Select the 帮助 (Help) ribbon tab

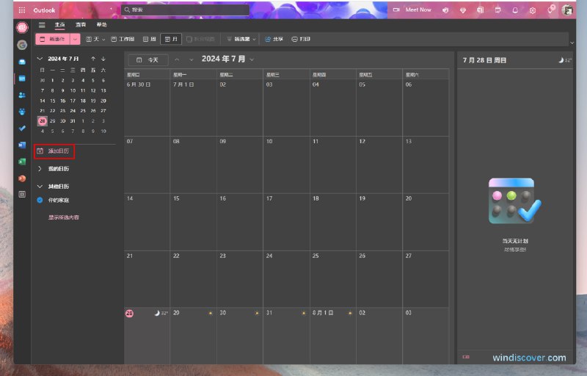101,25
